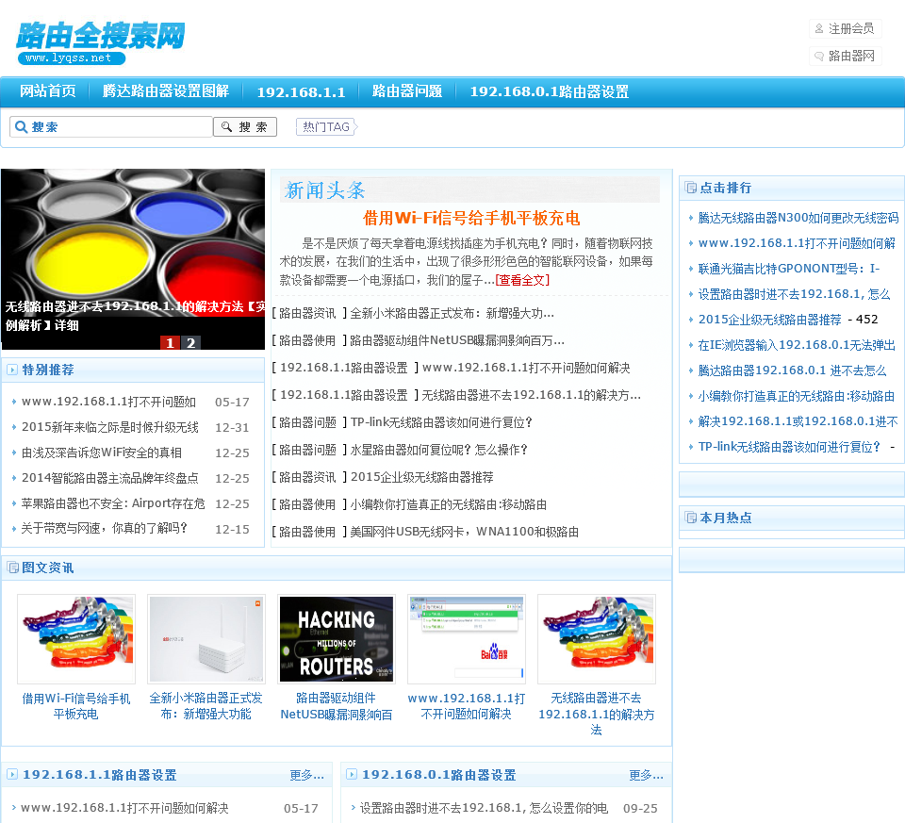This screenshot has width=905, height=823.
Task: Open 设置路由器时进不去192.168.1,怎么设置你的电 article
Action: pos(484,808)
